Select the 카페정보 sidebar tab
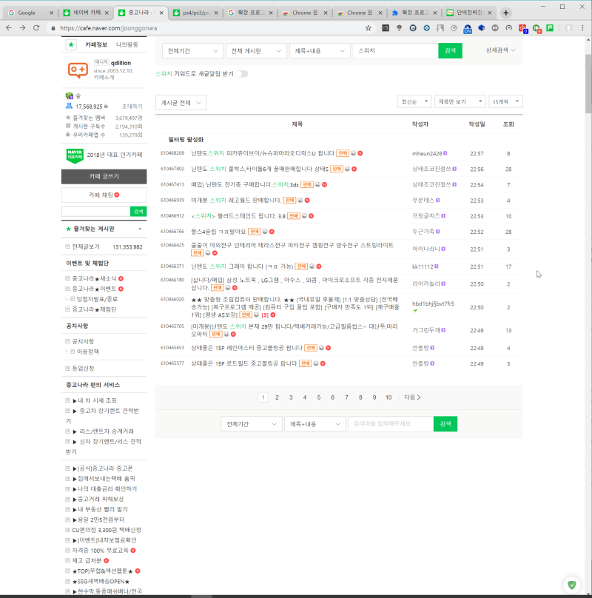Screen dimensions: 592x598 point(96,44)
